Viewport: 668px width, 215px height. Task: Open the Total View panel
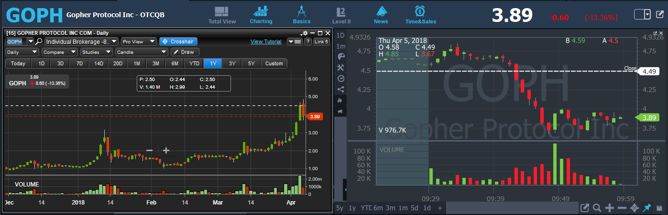point(222,15)
